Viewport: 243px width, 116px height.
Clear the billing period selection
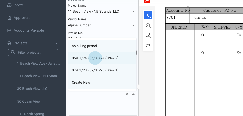tap(127, 94)
